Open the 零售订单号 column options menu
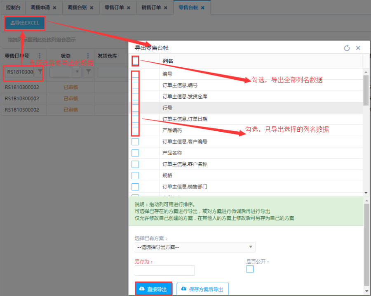Viewport: 371px width, 296px height. (40, 56)
